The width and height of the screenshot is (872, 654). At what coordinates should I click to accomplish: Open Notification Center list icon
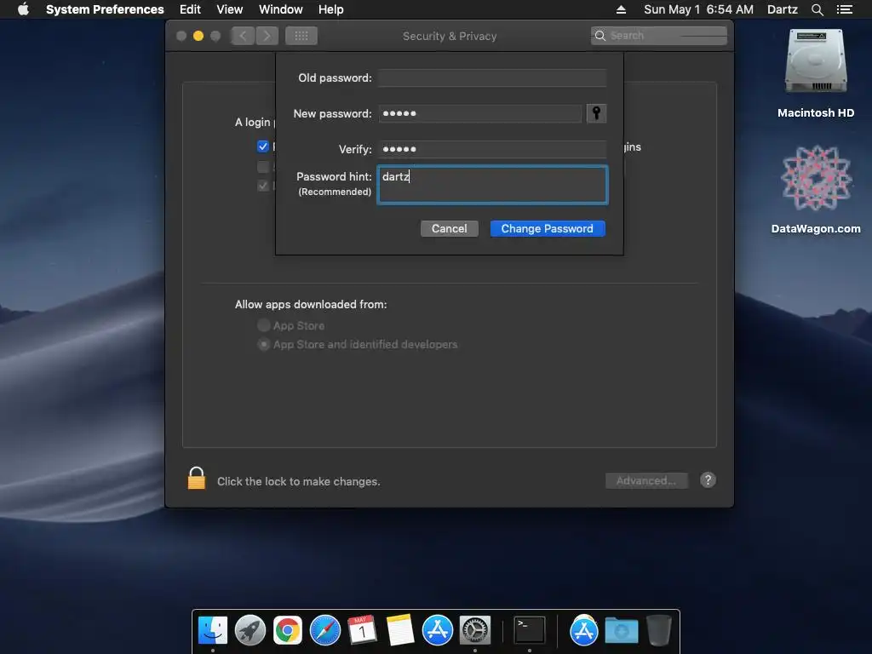844,9
